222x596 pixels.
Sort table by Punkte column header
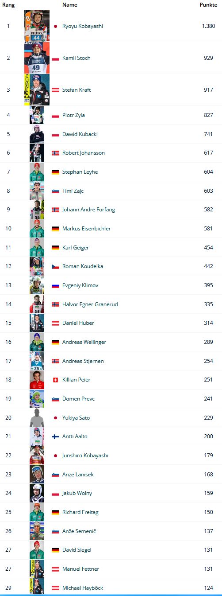point(208,5)
